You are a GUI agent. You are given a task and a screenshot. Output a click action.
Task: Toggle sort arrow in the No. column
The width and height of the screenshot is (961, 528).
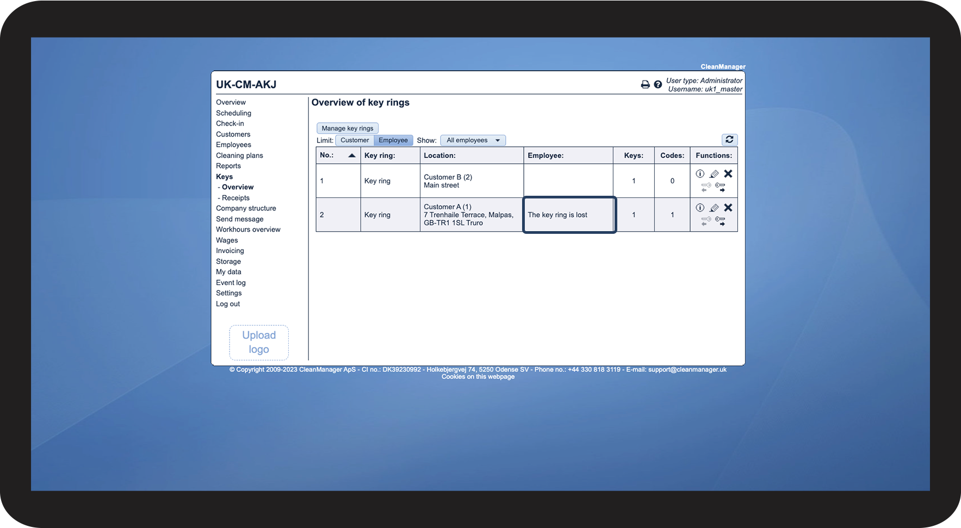pyautogui.click(x=352, y=156)
